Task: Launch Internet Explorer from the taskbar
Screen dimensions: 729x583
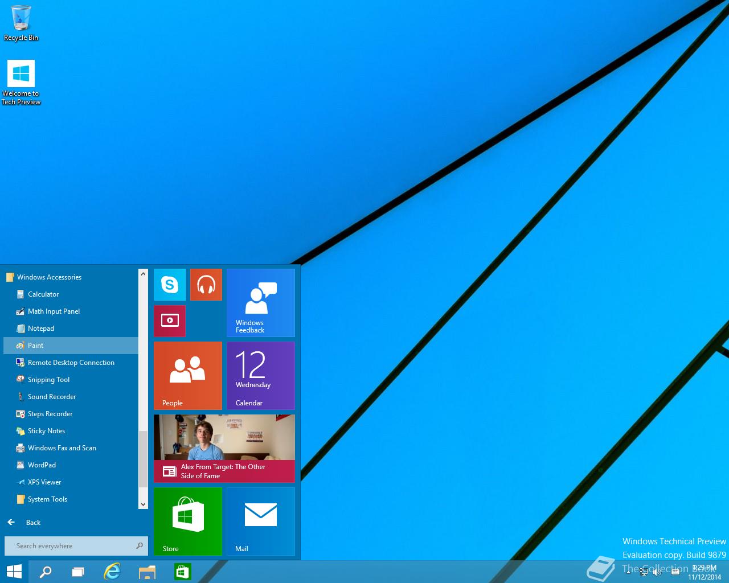Action: (112, 572)
